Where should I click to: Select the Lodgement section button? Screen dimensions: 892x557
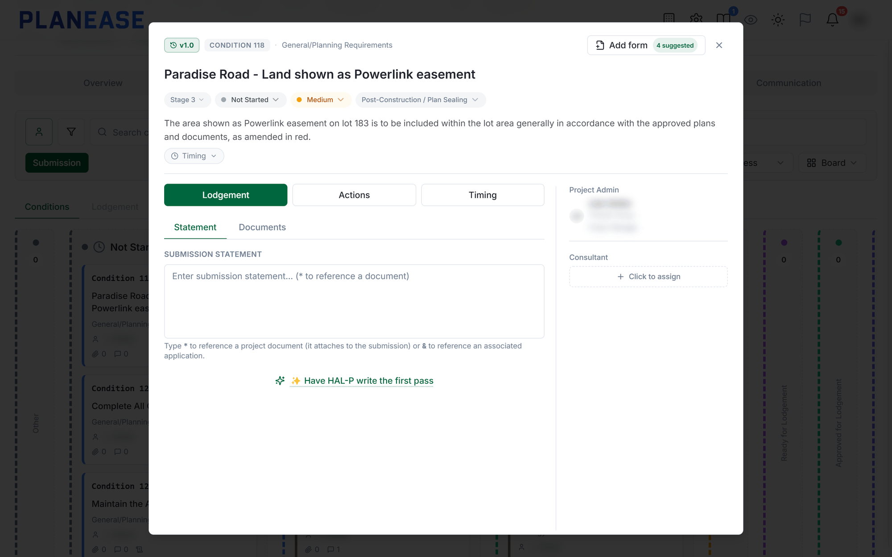point(226,195)
